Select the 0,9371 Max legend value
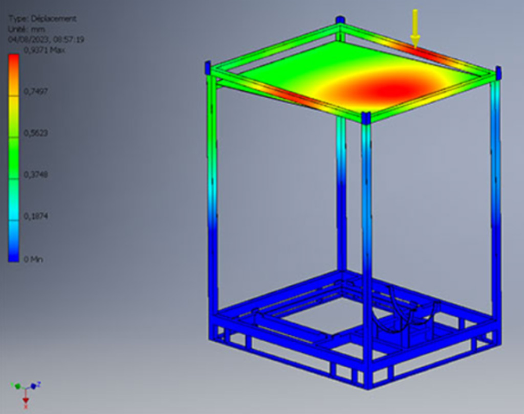The width and height of the screenshot is (524, 414). click(44, 50)
